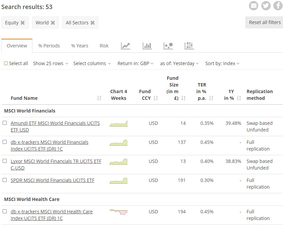
Task: Share results on Twitter
Action: tap(266, 6)
